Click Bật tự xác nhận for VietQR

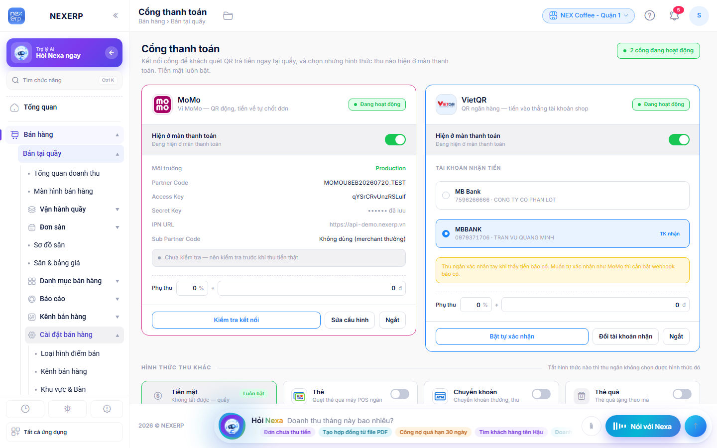click(512, 336)
